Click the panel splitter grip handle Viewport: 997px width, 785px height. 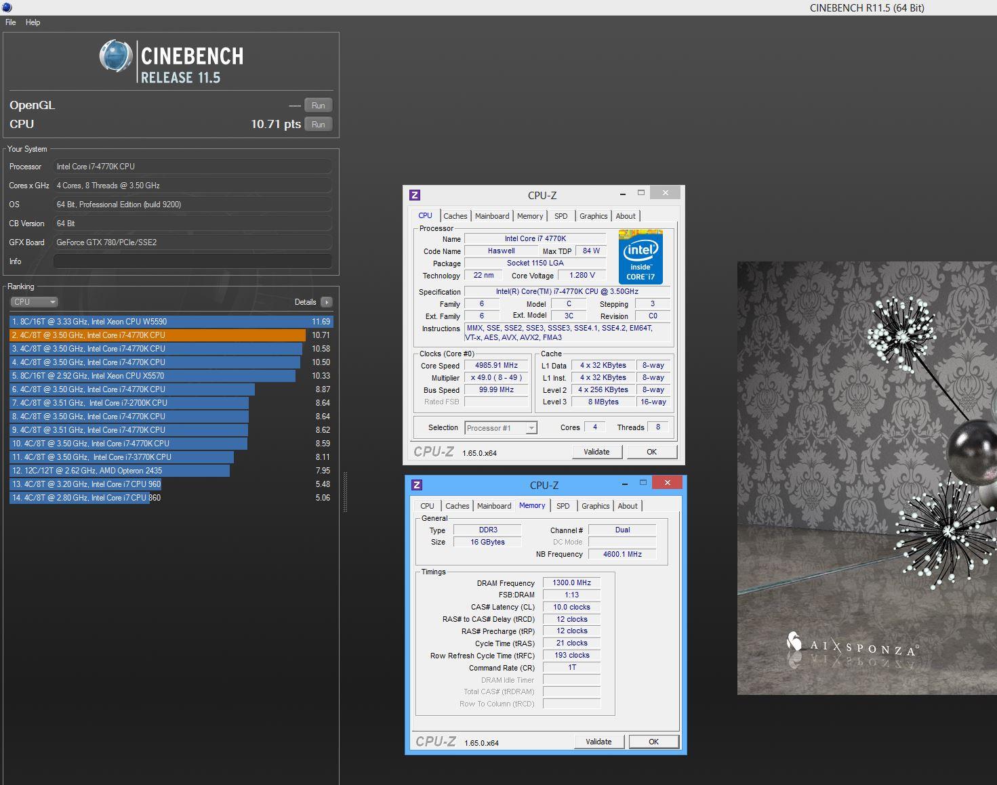point(345,491)
